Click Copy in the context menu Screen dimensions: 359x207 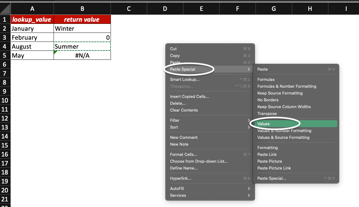click(x=175, y=55)
